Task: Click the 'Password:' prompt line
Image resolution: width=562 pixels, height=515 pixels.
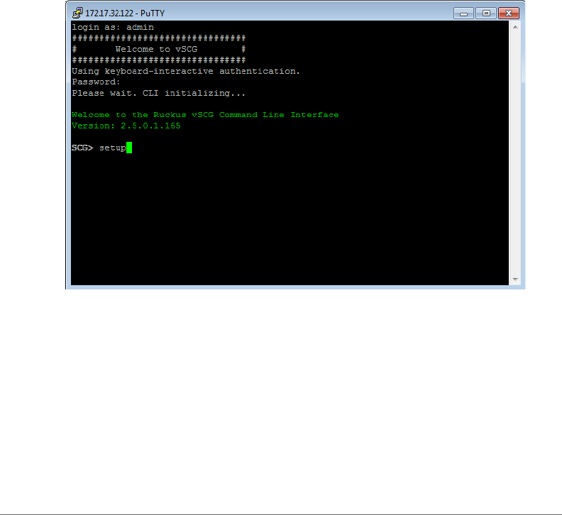Action: (96, 82)
